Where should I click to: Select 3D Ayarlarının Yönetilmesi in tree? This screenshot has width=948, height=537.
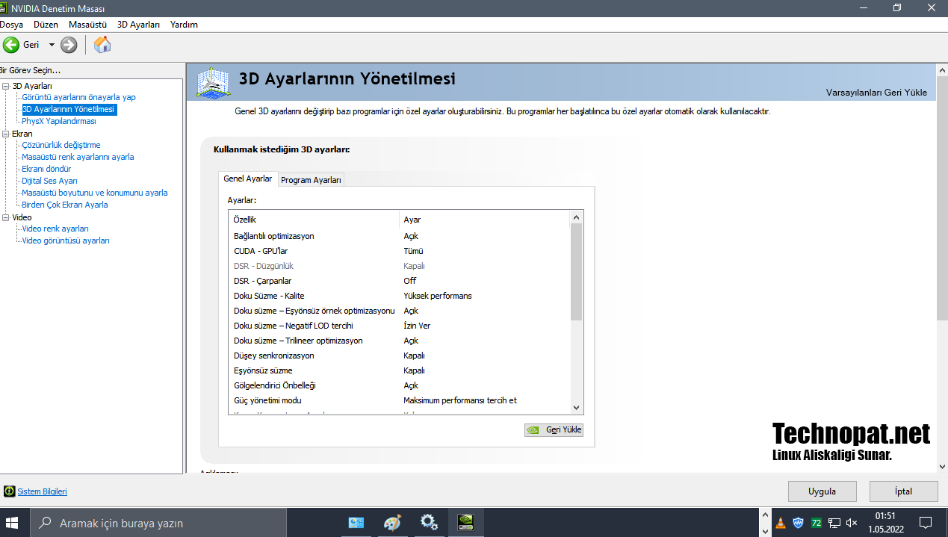coord(69,109)
